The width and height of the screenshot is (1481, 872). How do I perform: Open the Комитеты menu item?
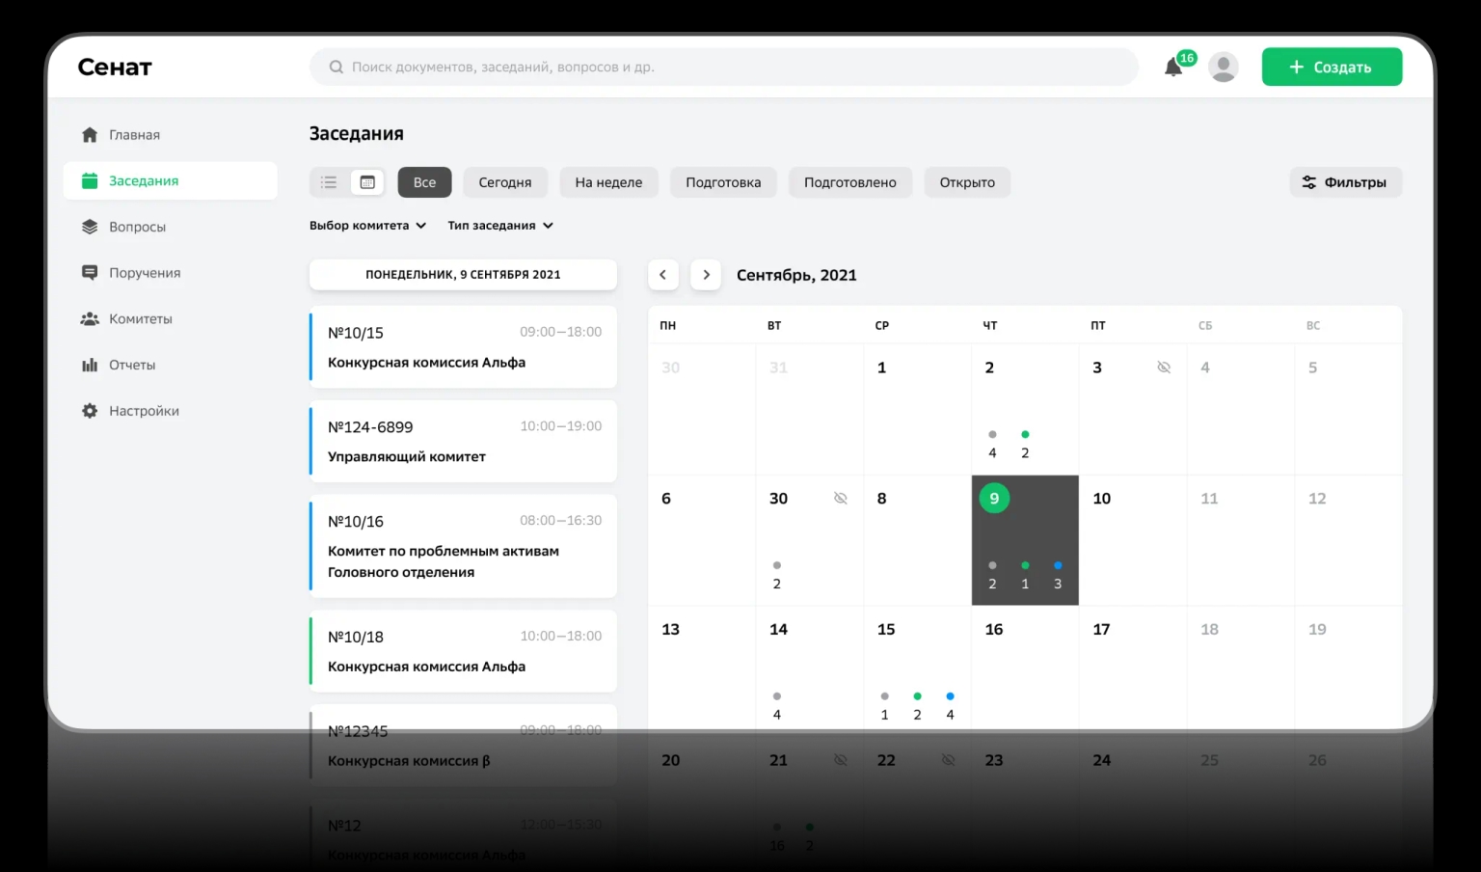pyautogui.click(x=171, y=318)
